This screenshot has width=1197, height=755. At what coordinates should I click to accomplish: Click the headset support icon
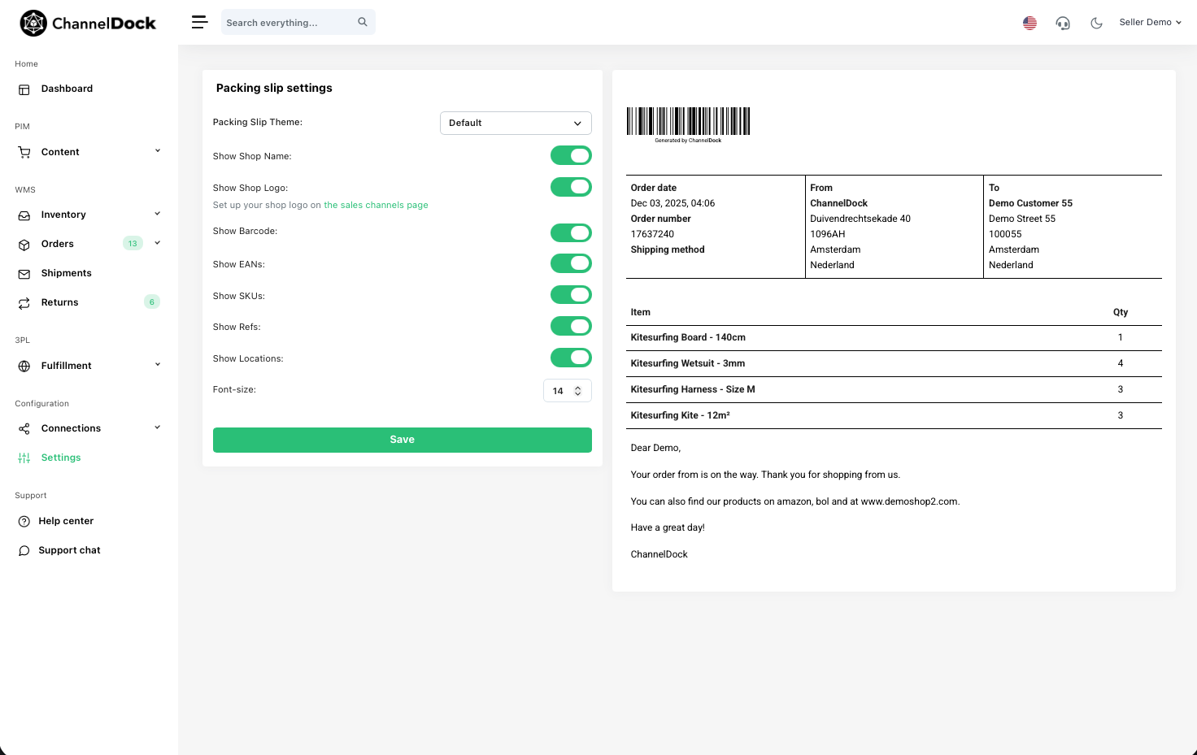[x=1063, y=23]
